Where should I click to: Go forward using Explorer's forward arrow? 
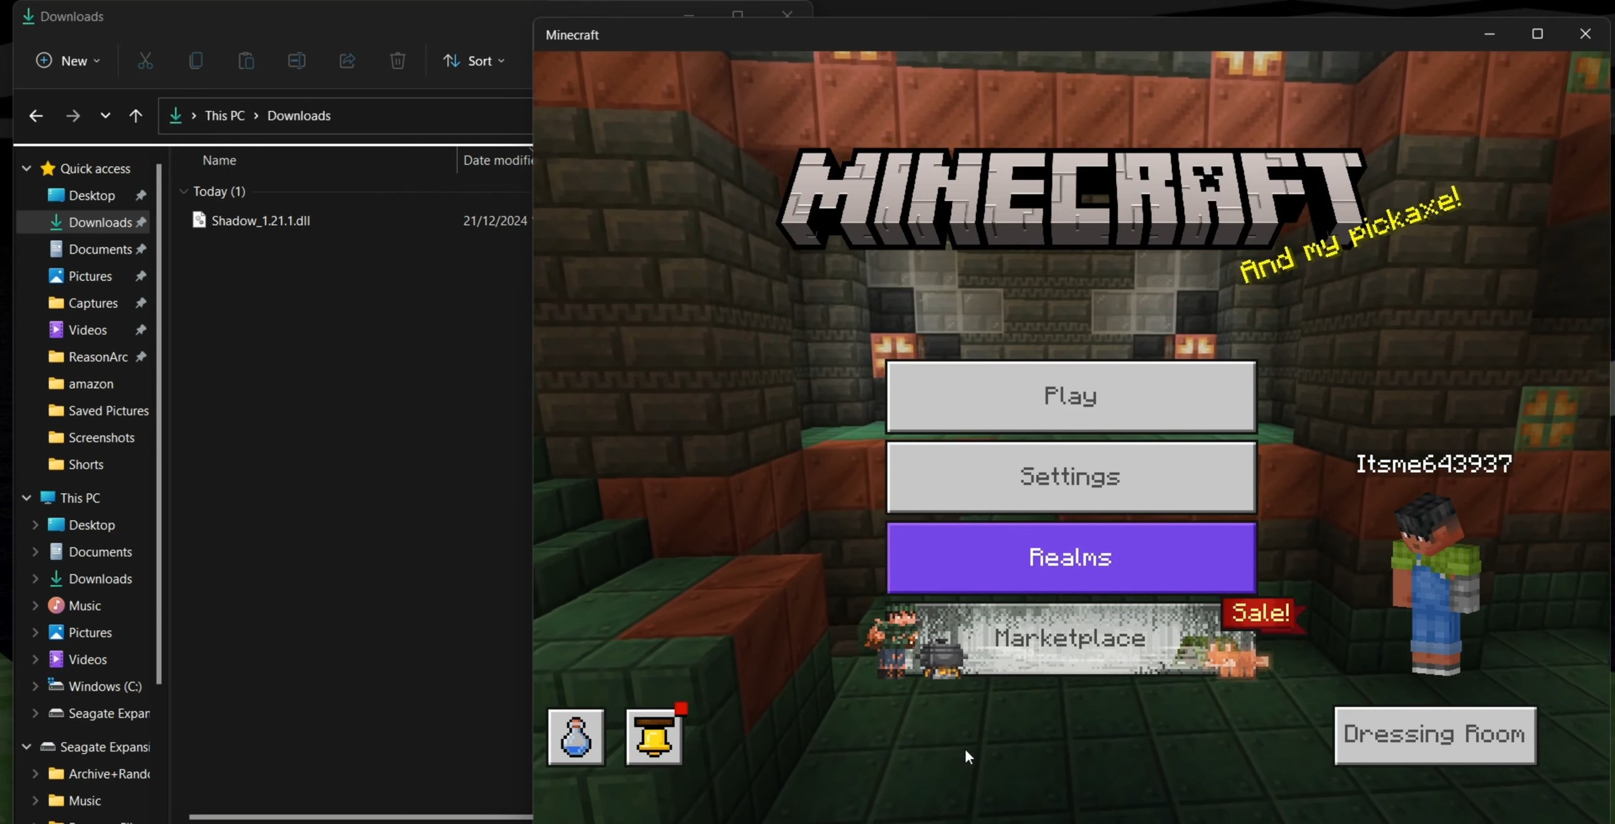pyautogui.click(x=73, y=115)
